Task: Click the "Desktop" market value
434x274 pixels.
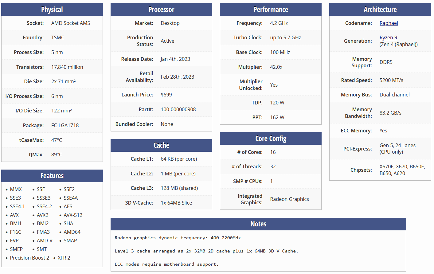Action: pos(170,23)
